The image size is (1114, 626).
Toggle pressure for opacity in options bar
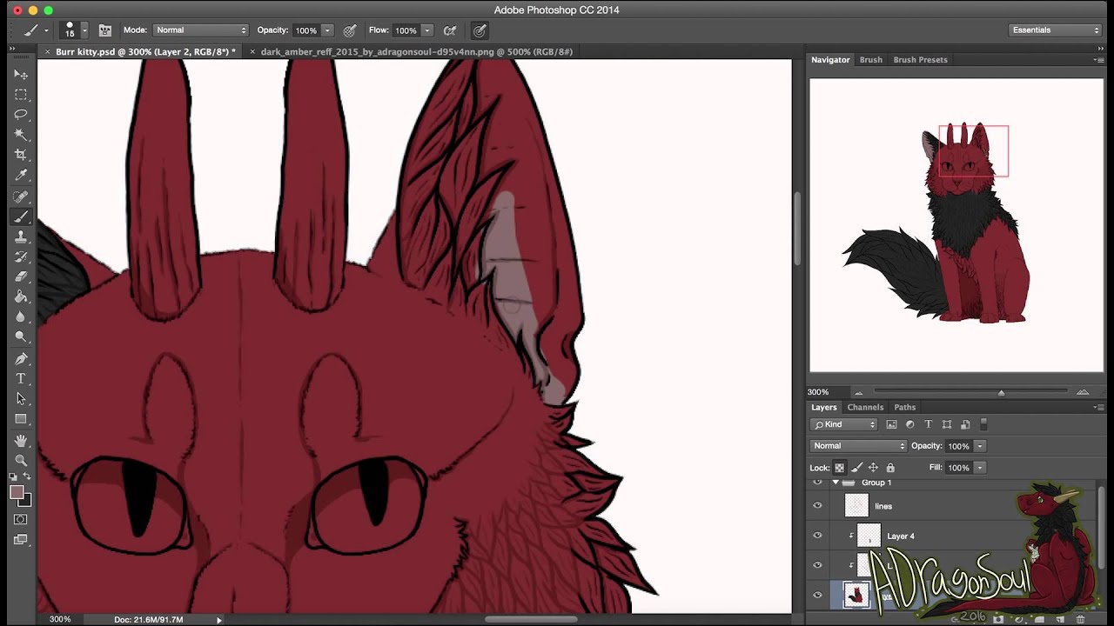point(350,30)
